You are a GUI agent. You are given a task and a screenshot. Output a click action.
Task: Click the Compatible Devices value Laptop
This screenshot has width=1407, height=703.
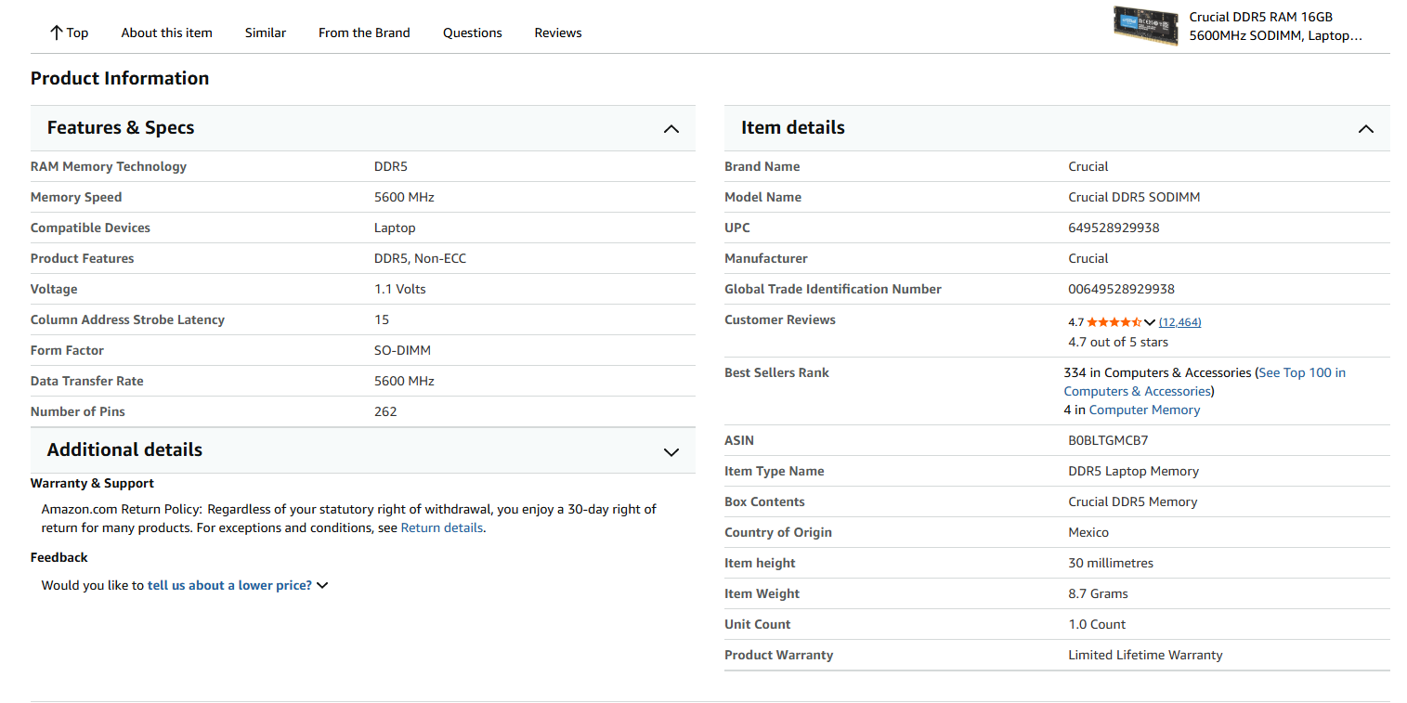[395, 228]
